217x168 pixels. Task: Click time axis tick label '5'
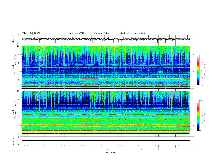[107, 150]
